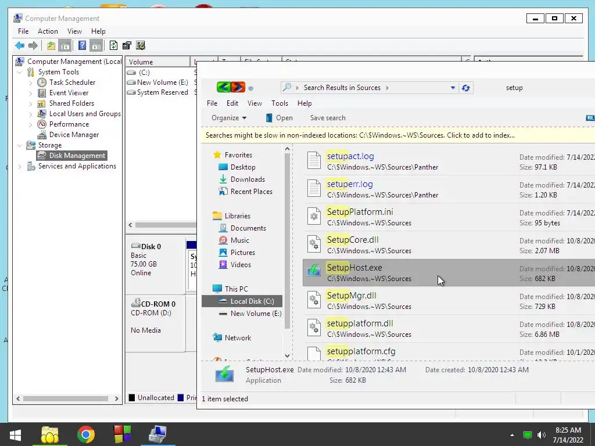The image size is (595, 446).
Task: Select Downloads under Favorites
Action: (x=248, y=179)
